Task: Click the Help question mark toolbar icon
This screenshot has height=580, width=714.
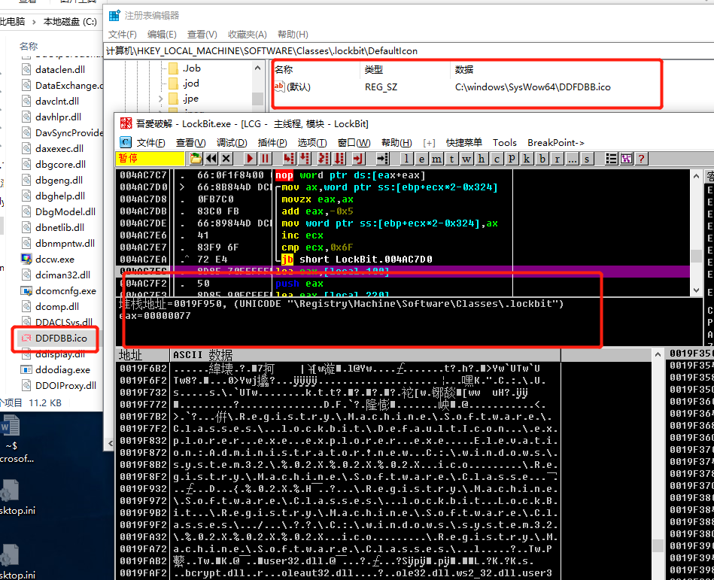Action: [x=641, y=159]
